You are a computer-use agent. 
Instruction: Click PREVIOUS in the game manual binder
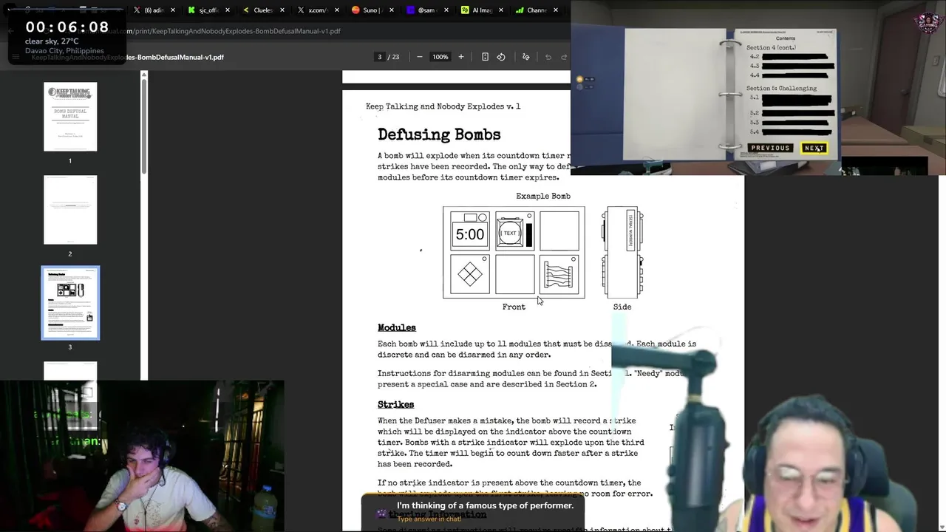(770, 148)
